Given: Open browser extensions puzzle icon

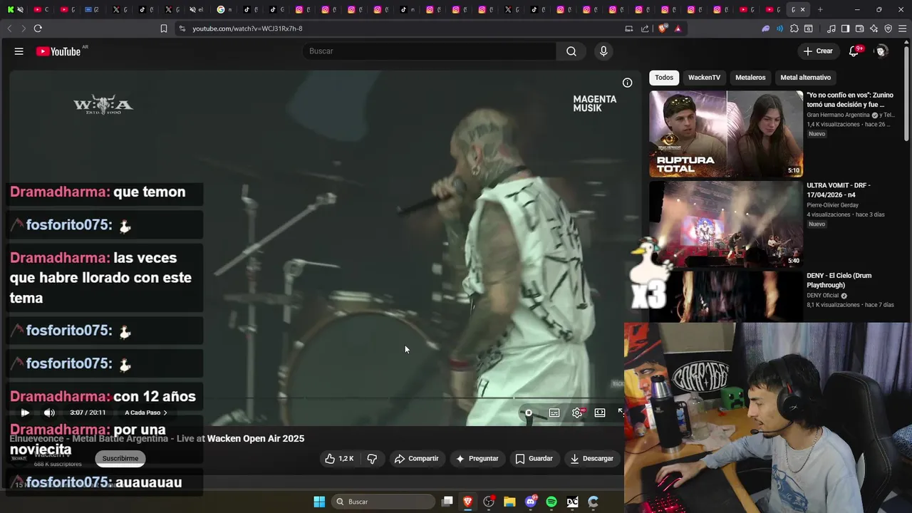Looking at the screenshot, I should [794, 28].
